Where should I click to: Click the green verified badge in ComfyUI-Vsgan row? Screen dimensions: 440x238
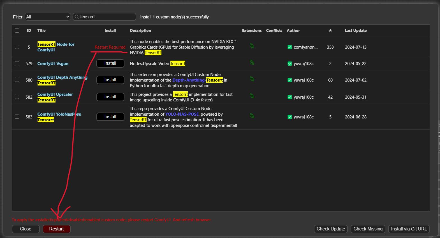point(290,64)
